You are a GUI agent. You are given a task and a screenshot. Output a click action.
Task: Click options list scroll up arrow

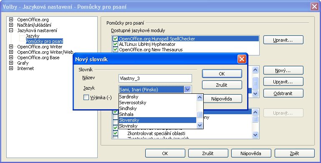pyautogui.click(x=255, y=112)
